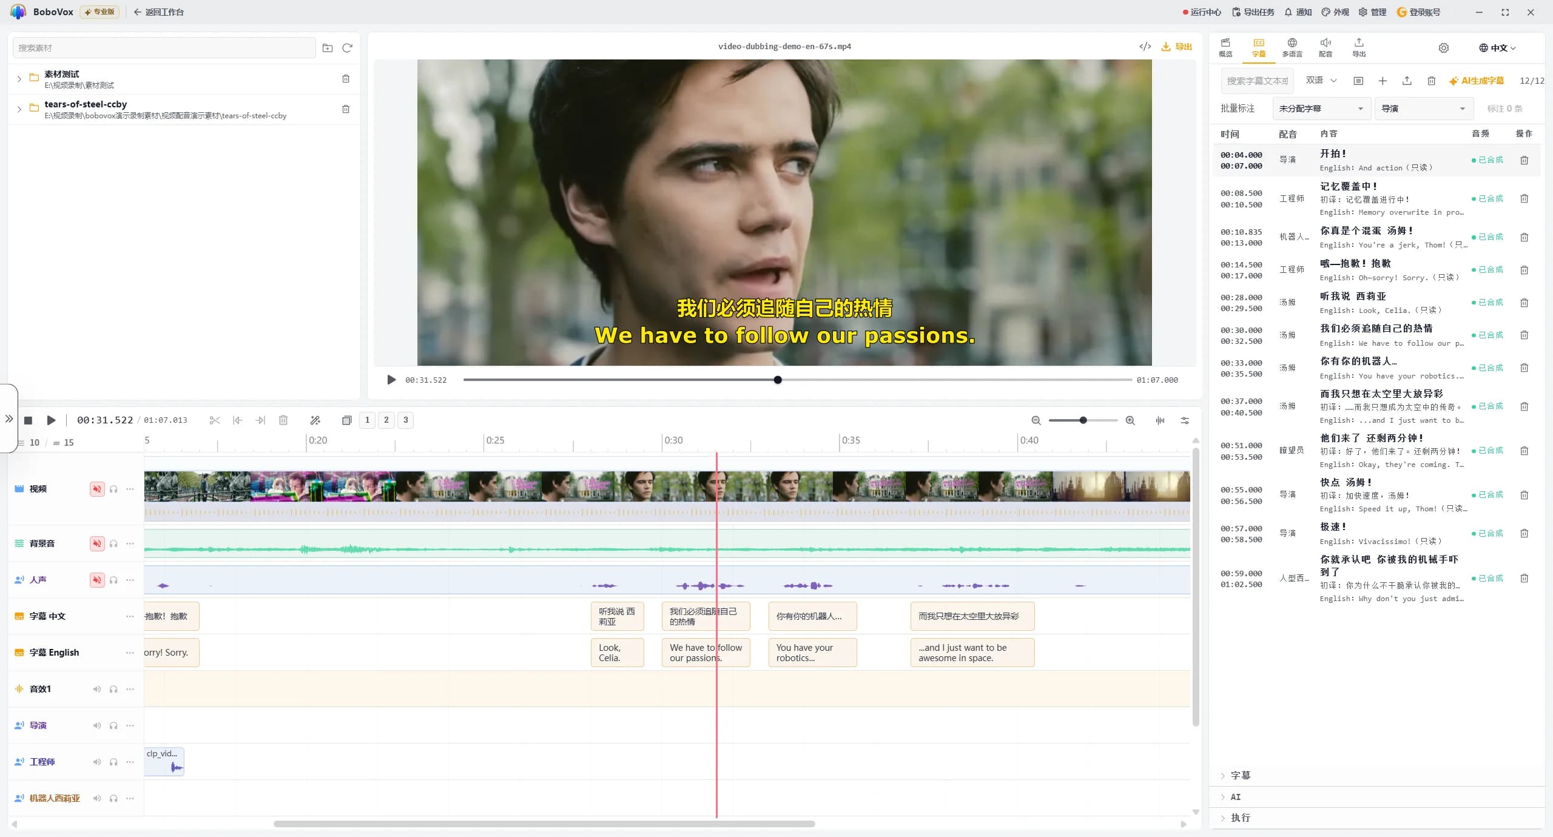Zoom in the timeline with plus magnifier
Screen dimensions: 1553x837
pyautogui.click(x=1130, y=420)
